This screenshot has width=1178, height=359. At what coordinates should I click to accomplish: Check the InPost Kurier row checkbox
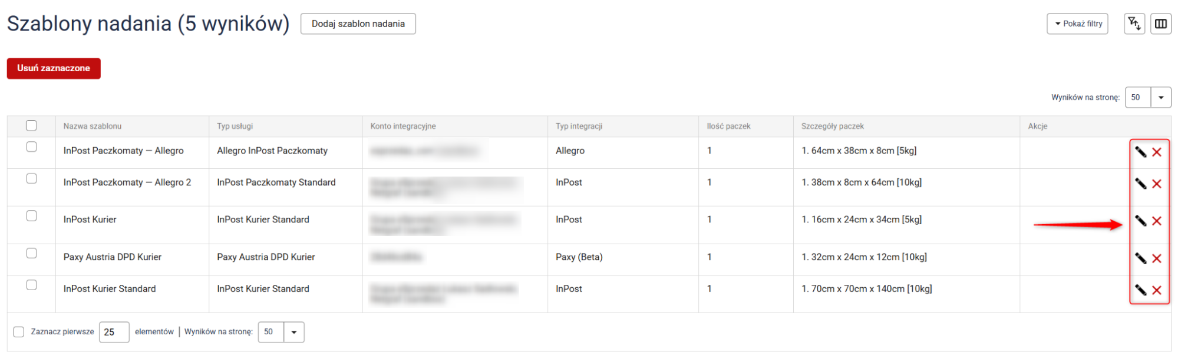(32, 216)
